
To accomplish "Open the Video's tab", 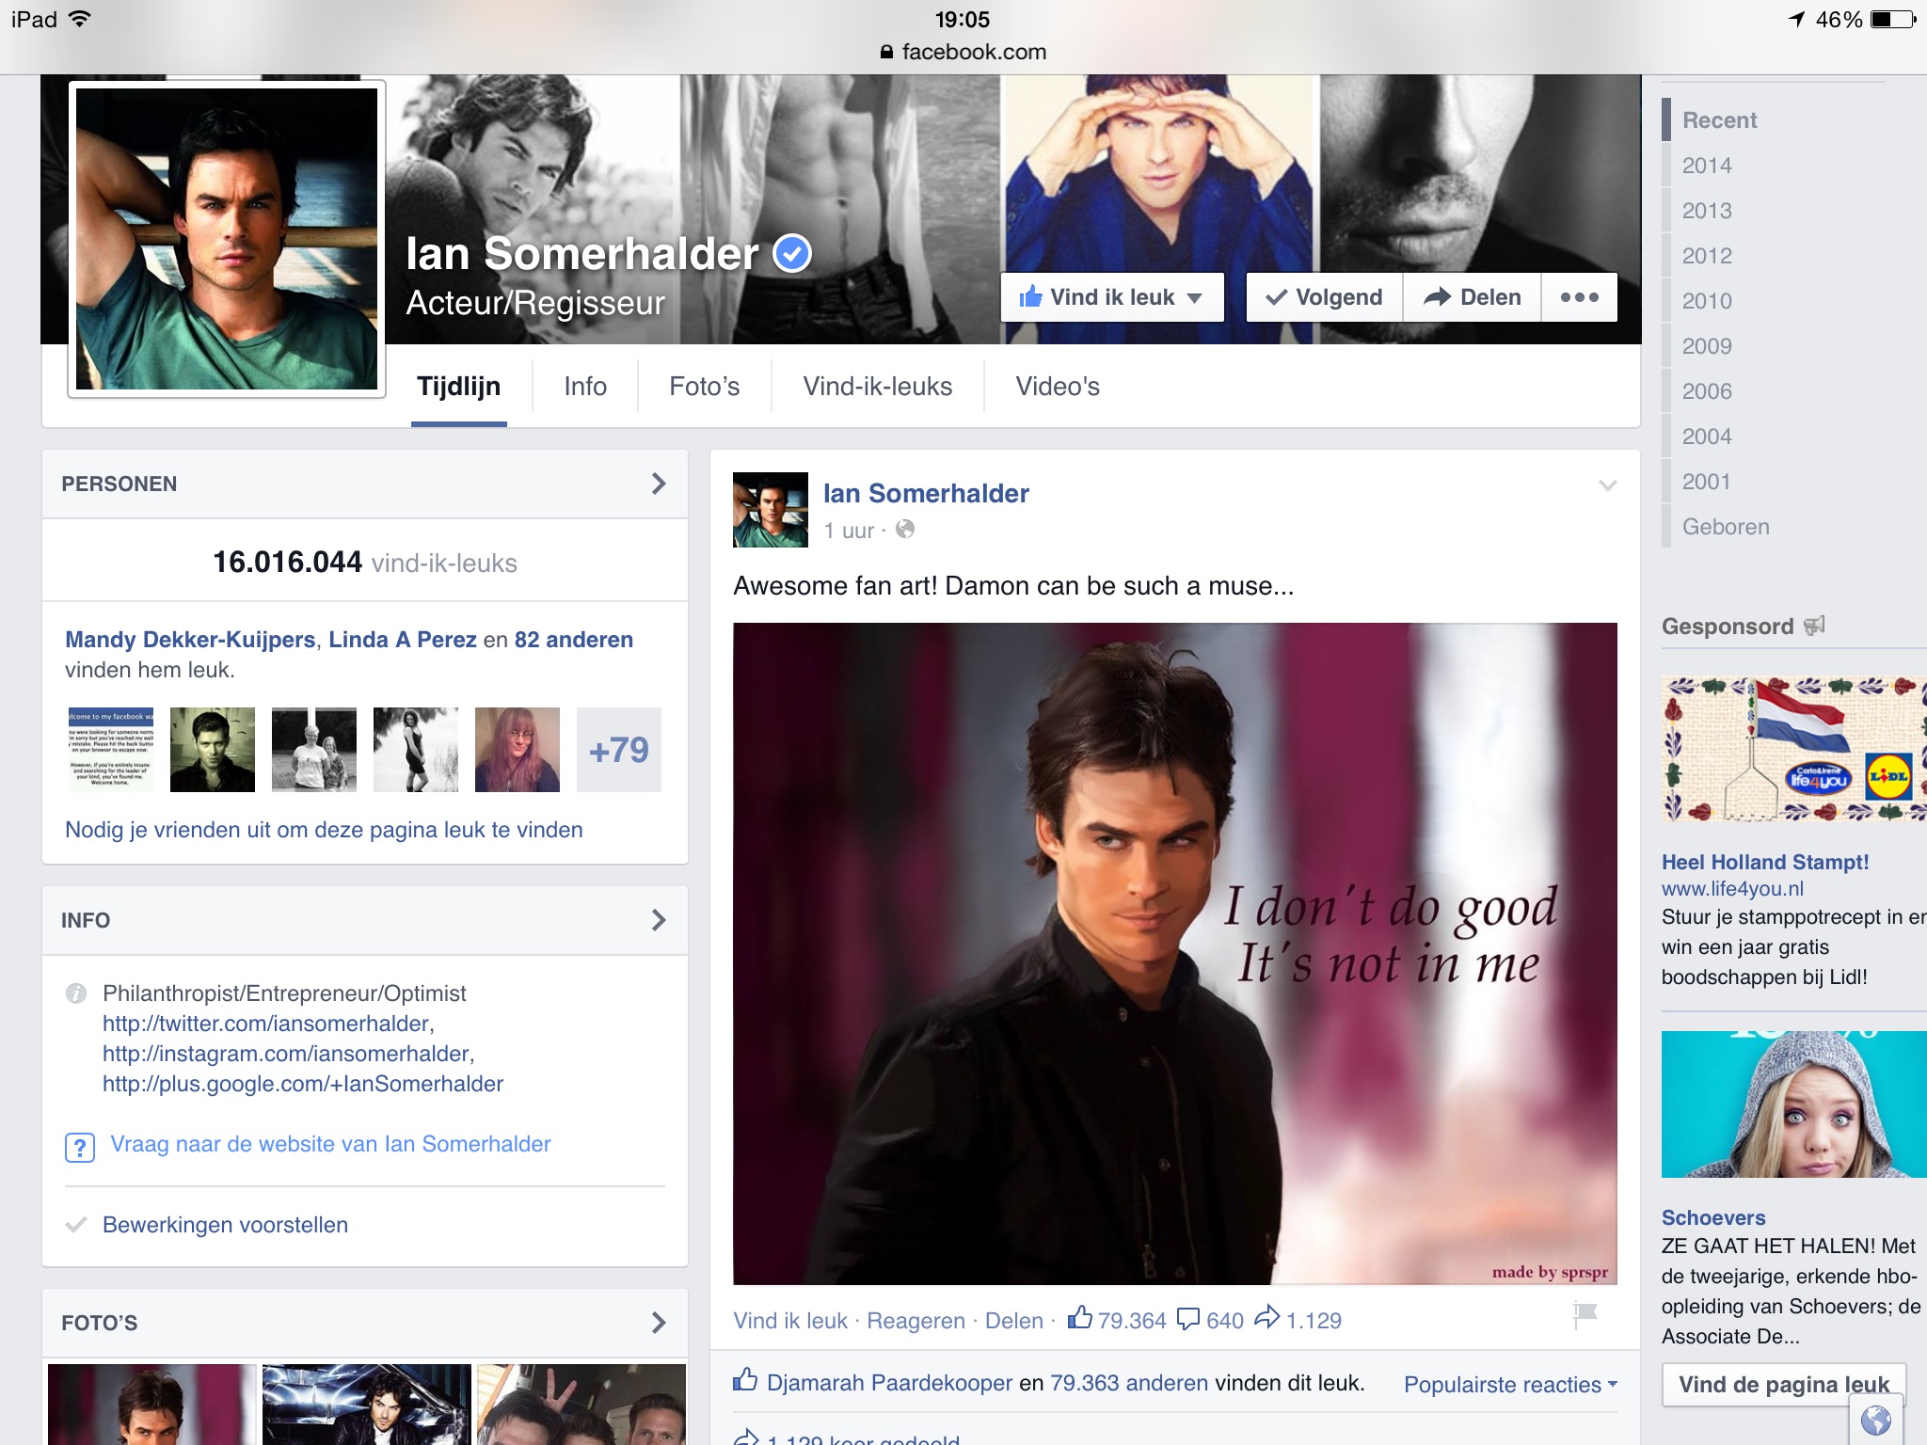I will (1058, 387).
